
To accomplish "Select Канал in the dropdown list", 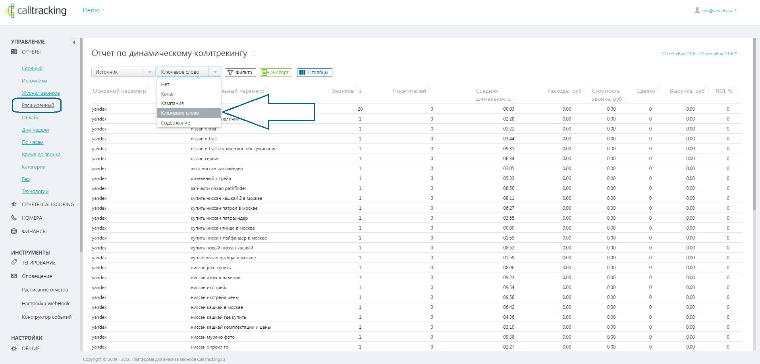I will (189, 94).
